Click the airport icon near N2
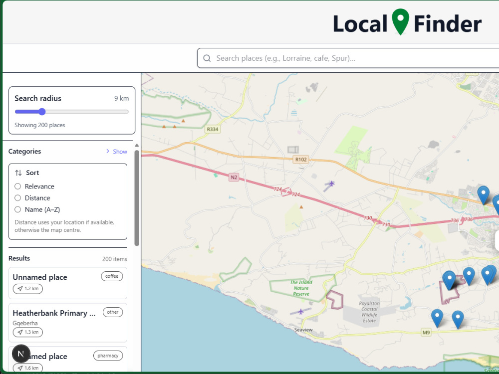The height and width of the screenshot is (374, 499). pyautogui.click(x=331, y=184)
